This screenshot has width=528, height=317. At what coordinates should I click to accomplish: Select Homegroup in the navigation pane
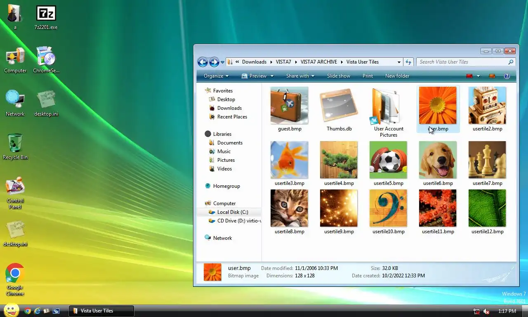(226, 186)
